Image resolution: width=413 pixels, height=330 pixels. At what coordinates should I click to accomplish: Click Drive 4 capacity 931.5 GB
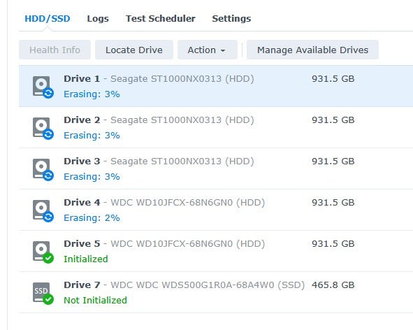(x=333, y=203)
